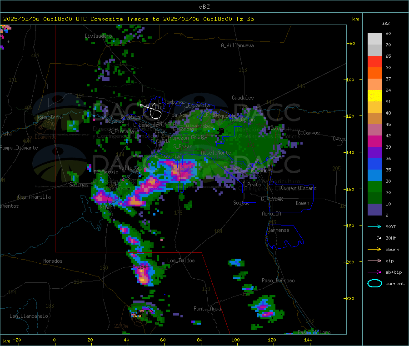This screenshot has height=346, width=409.
Task: Click the 'Los_Toldos' map label
Action: [x=181, y=261]
